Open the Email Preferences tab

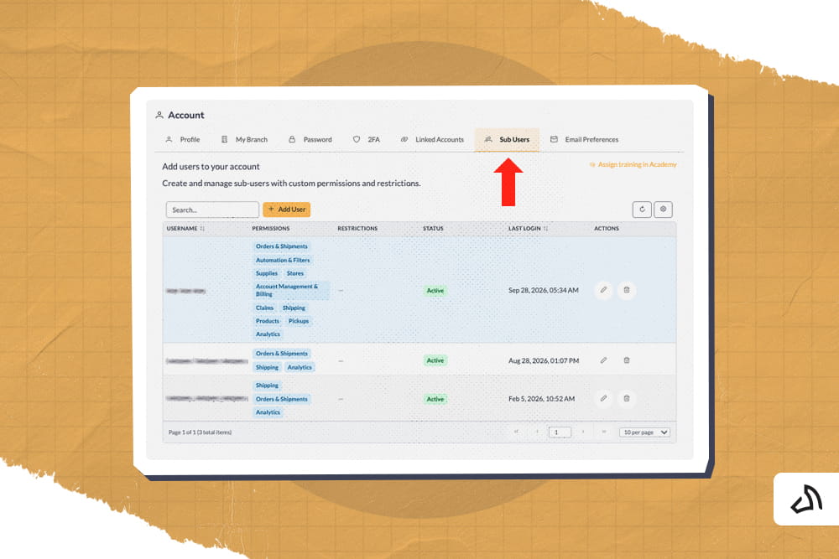point(584,139)
